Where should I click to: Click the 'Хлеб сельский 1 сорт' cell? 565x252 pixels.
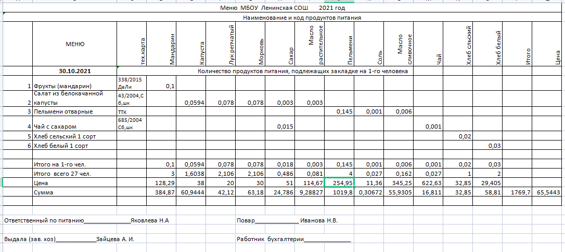point(65,136)
